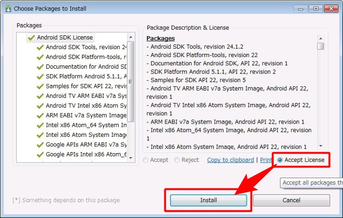This screenshot has height=218, width=343.
Task: Minimize the Choose Packages to Install window
Action: point(301,9)
